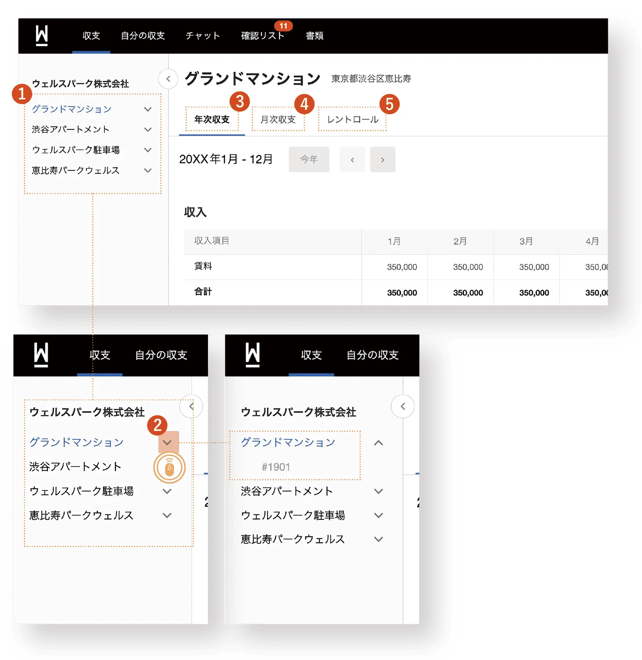Select 渋谷アパートメント in top window sidebar
Image resolution: width=642 pixels, height=660 pixels.
tap(71, 130)
